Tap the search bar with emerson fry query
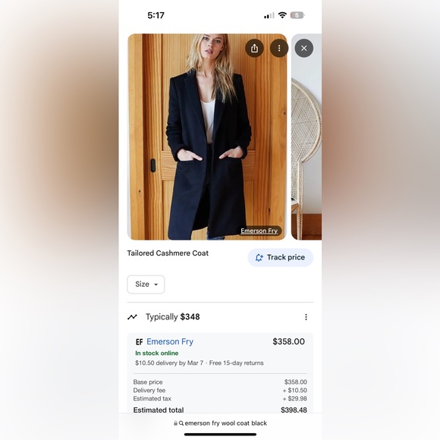Viewport: 440px width, 440px height. pyautogui.click(x=220, y=423)
